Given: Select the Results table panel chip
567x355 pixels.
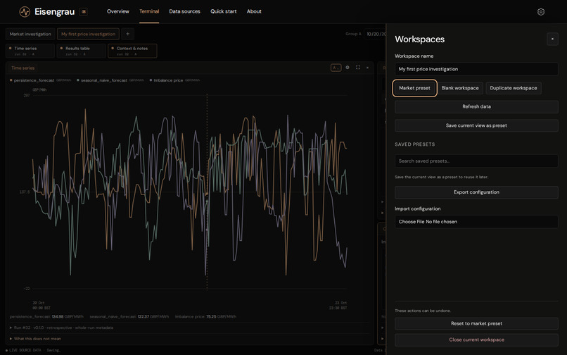Looking at the screenshot, I should pos(82,51).
